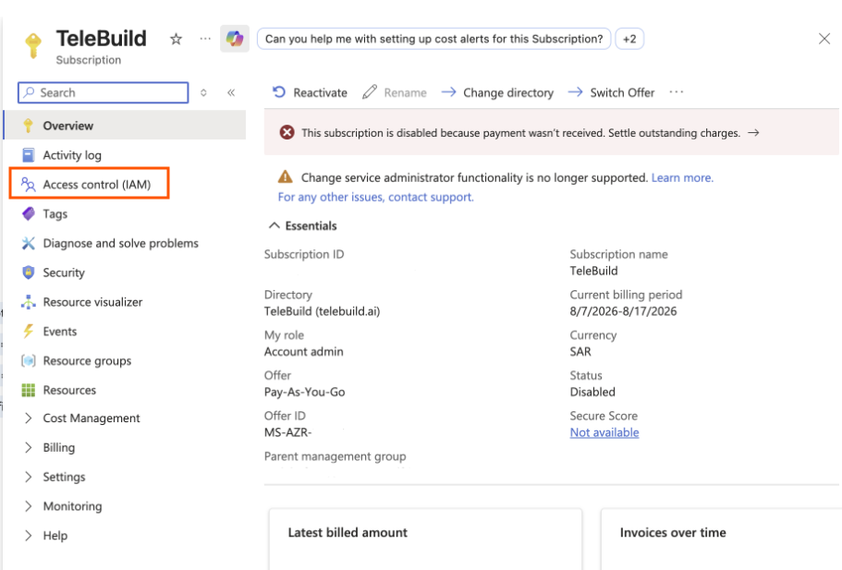Image resolution: width=842 pixels, height=570 pixels.
Task: Expand the Help section
Action: pyautogui.click(x=29, y=536)
